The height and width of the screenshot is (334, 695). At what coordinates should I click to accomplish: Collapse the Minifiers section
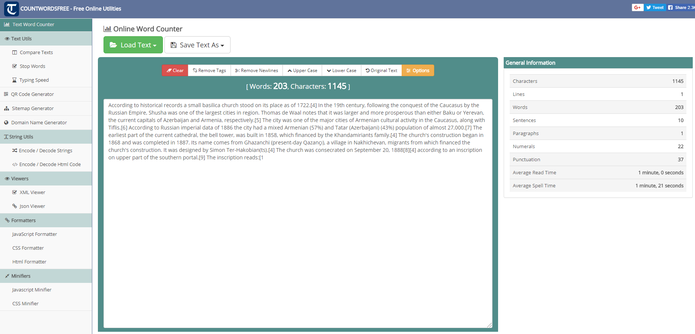pyautogui.click(x=46, y=276)
